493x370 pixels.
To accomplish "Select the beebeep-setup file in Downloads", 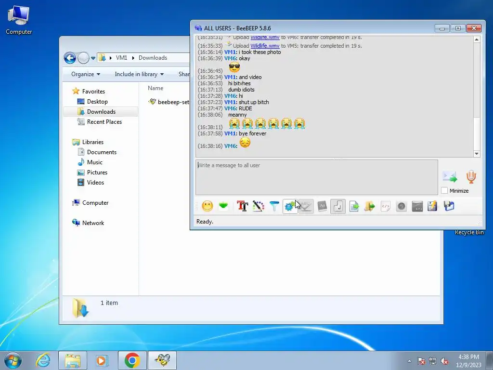I will pyautogui.click(x=169, y=102).
